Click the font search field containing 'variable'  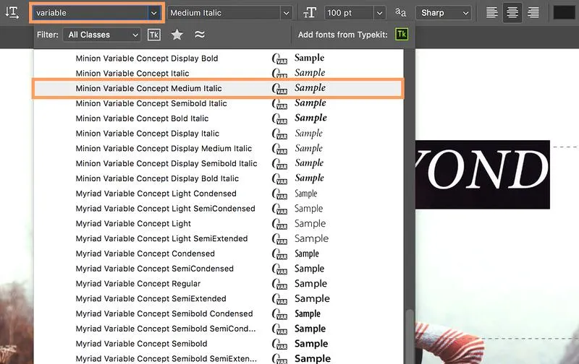pyautogui.click(x=89, y=13)
